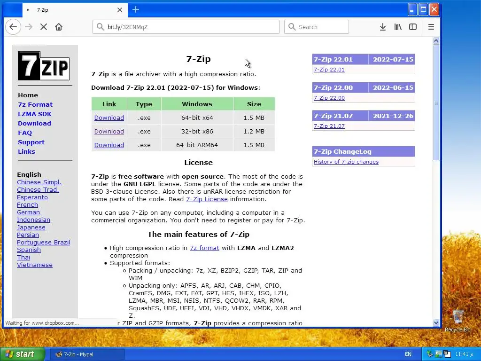Click the scrollbar down arrow
Screen dimensions: 481x361
(x=436, y=322)
